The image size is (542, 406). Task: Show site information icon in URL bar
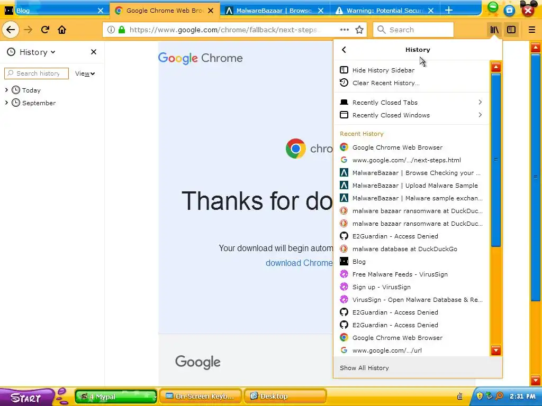click(111, 30)
